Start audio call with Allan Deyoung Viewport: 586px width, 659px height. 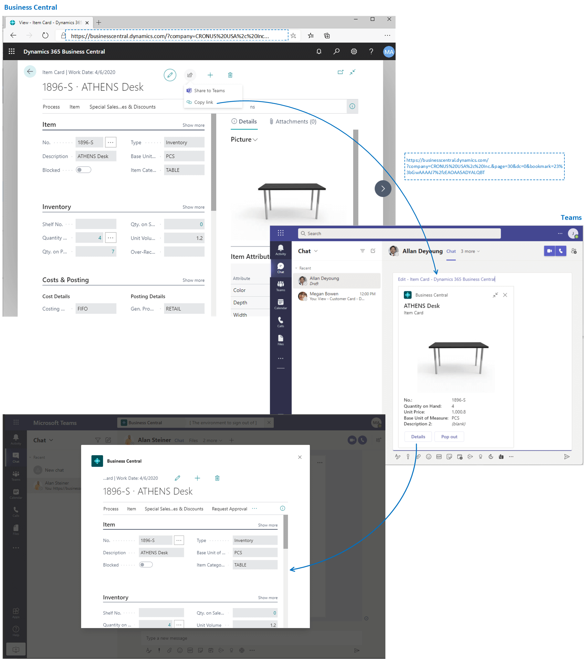pos(561,251)
